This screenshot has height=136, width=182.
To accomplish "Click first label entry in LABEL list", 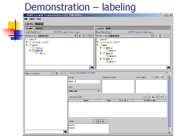I will (x=72, y=125).
